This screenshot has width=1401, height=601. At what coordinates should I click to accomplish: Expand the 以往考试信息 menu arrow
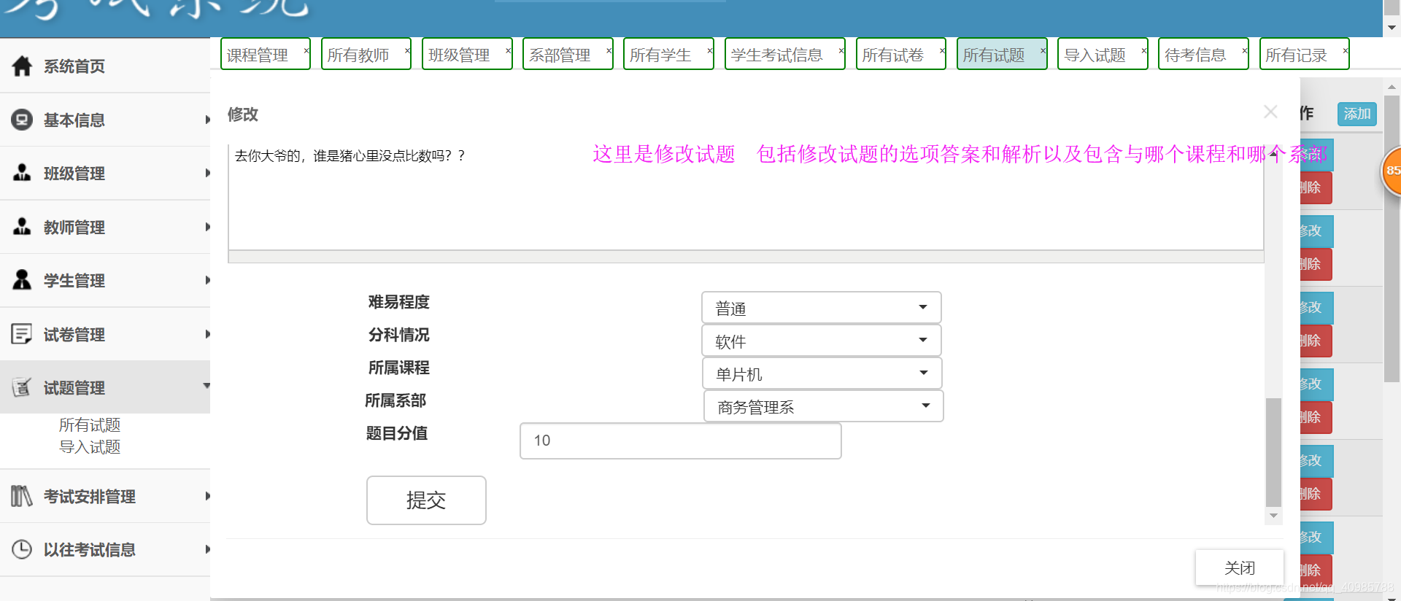pyautogui.click(x=207, y=549)
